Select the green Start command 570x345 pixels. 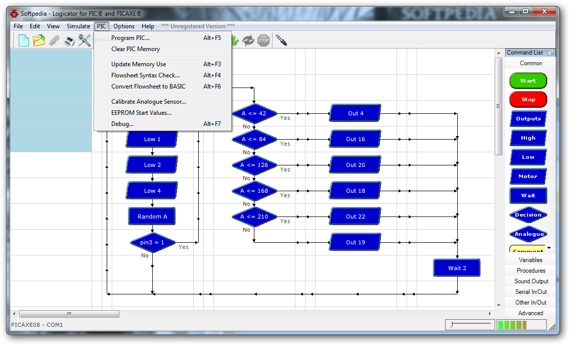[x=528, y=81]
